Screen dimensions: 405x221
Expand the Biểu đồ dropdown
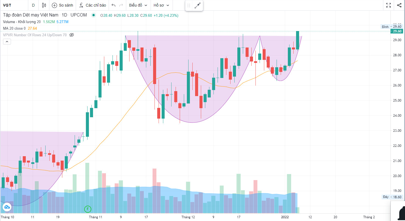(x=138, y=5)
